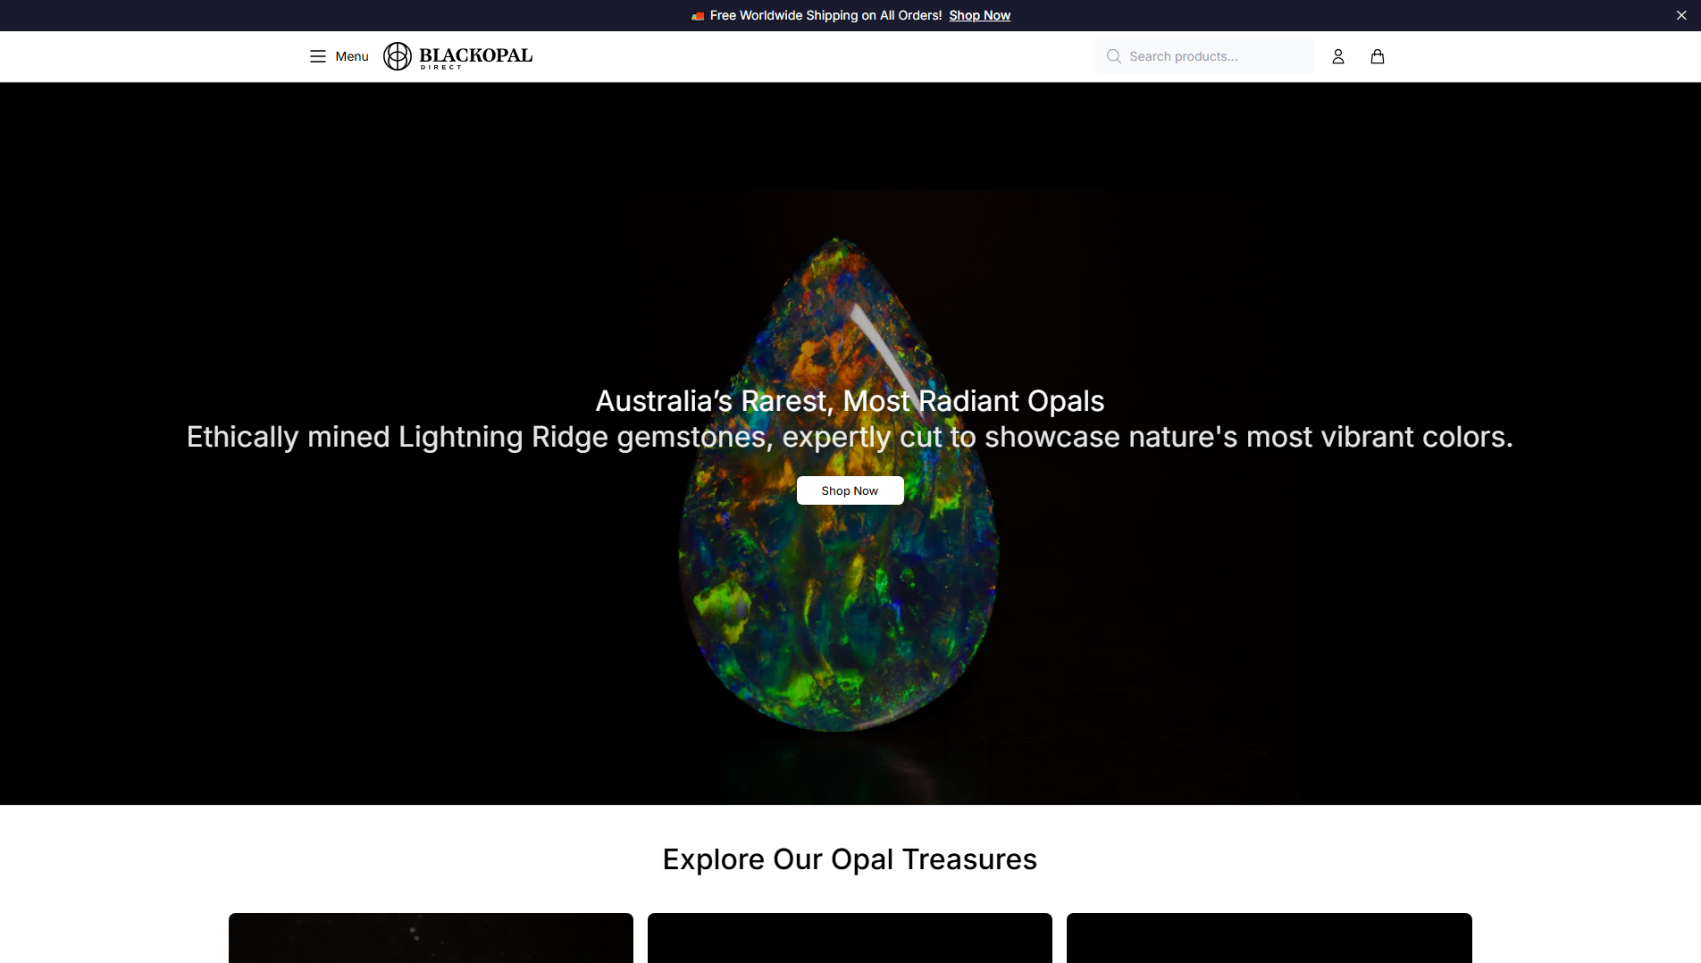Focus the Search products field
The image size is (1701, 963).
click(x=1204, y=56)
